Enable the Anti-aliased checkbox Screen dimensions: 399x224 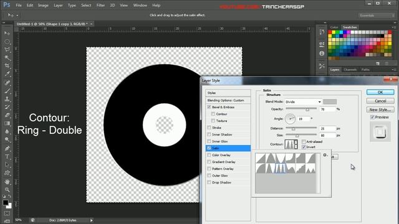point(304,142)
